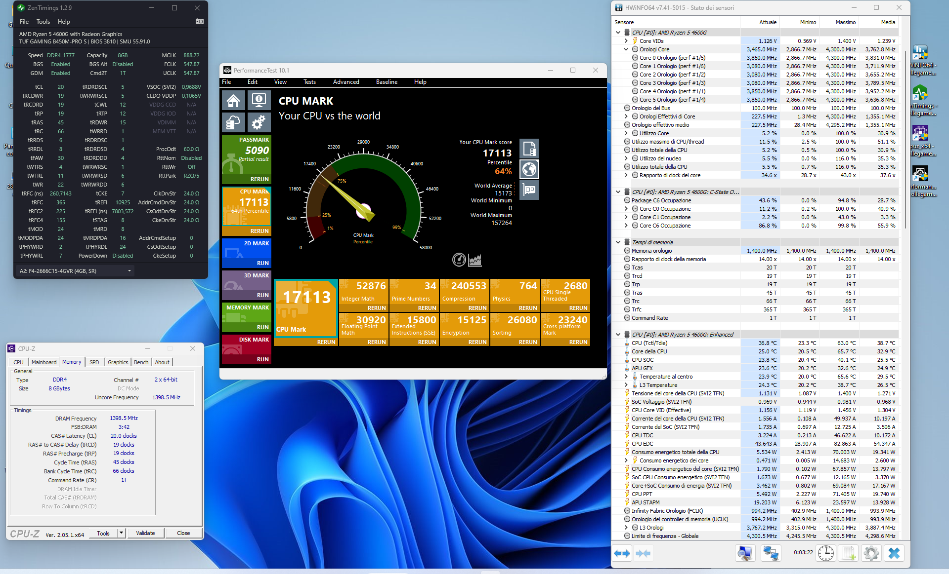This screenshot has height=574, width=949.
Task: Collapse the Tempi di memoria section
Action: (x=618, y=242)
